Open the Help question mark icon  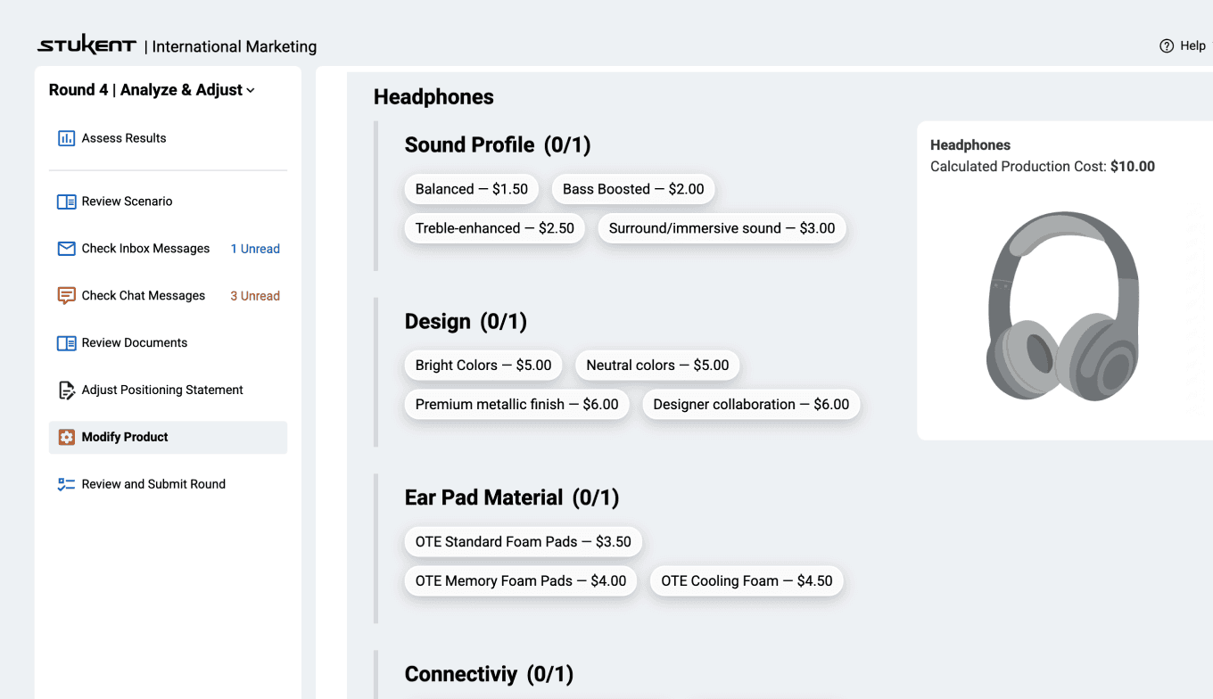click(x=1166, y=46)
